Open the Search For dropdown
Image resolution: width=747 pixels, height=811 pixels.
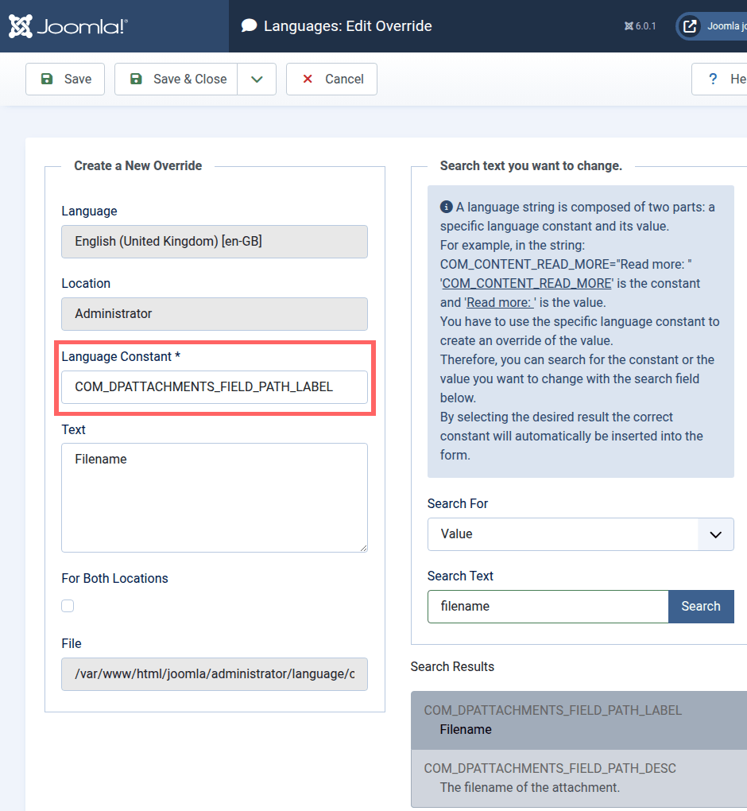(x=580, y=534)
